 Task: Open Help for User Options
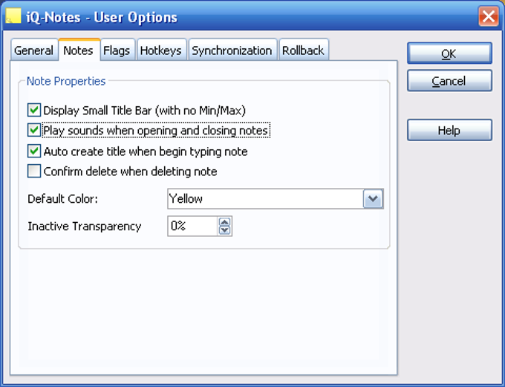point(449,131)
